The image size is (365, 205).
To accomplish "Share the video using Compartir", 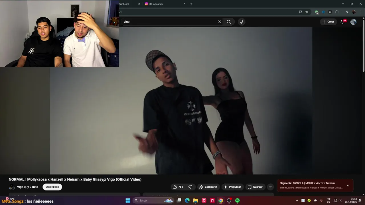I will click(208, 187).
